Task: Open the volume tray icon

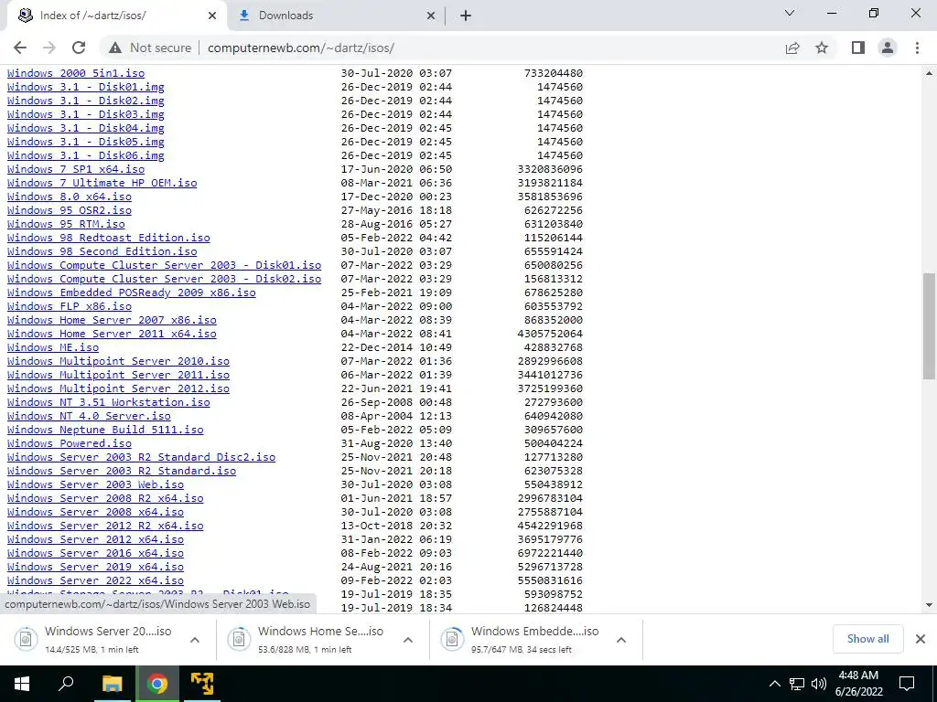Action: click(x=819, y=684)
